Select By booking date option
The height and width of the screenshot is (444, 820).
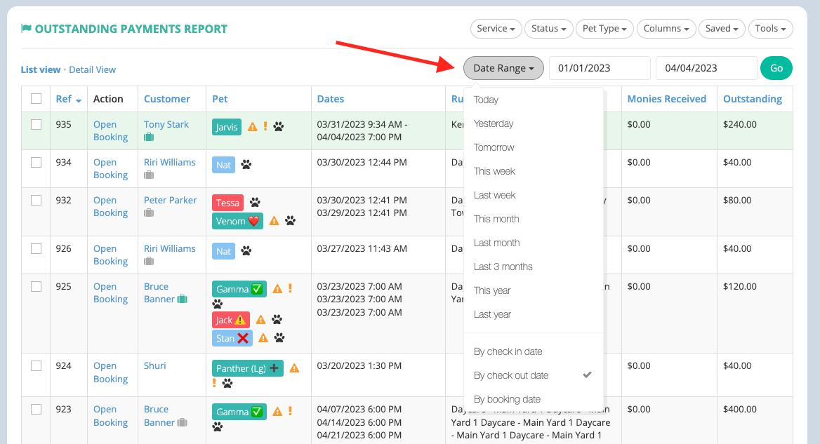pyautogui.click(x=508, y=400)
